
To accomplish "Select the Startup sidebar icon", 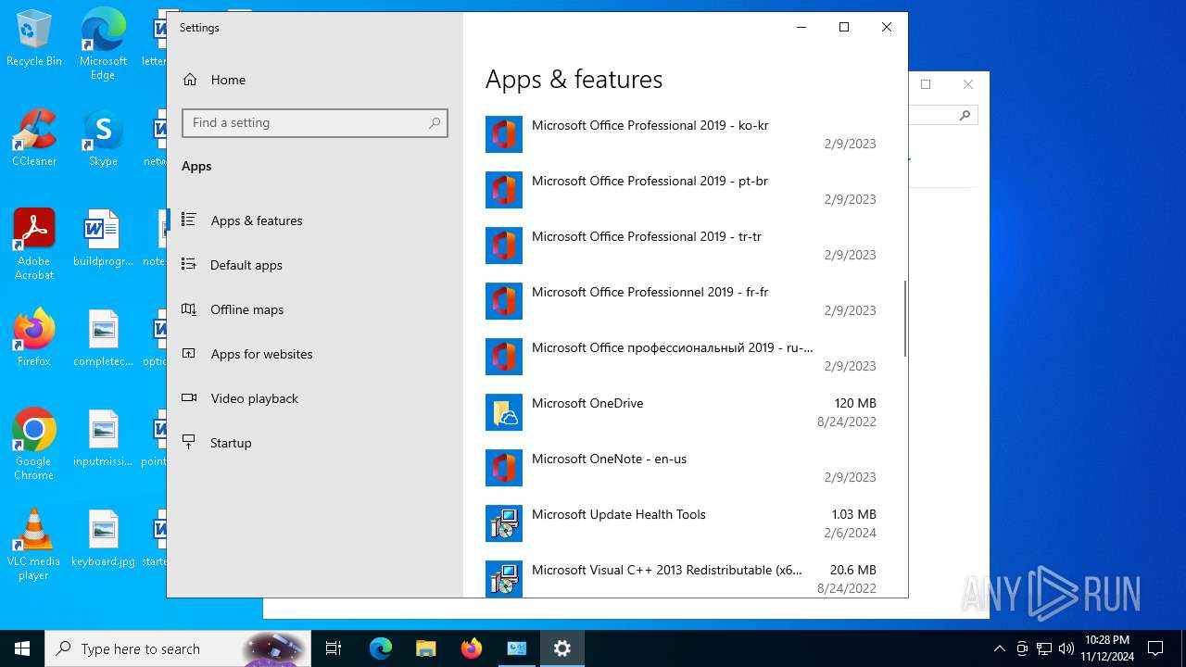I will (x=189, y=442).
